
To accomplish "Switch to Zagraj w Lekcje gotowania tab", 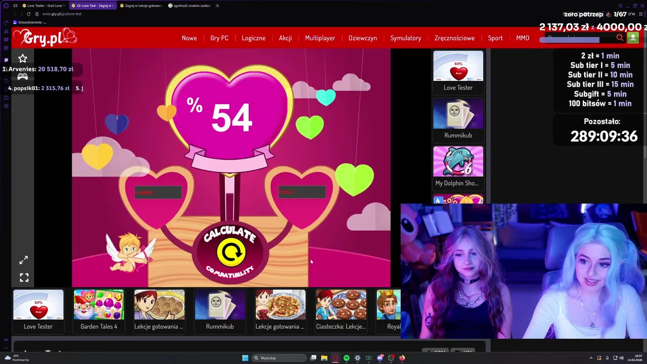I will pyautogui.click(x=141, y=6).
